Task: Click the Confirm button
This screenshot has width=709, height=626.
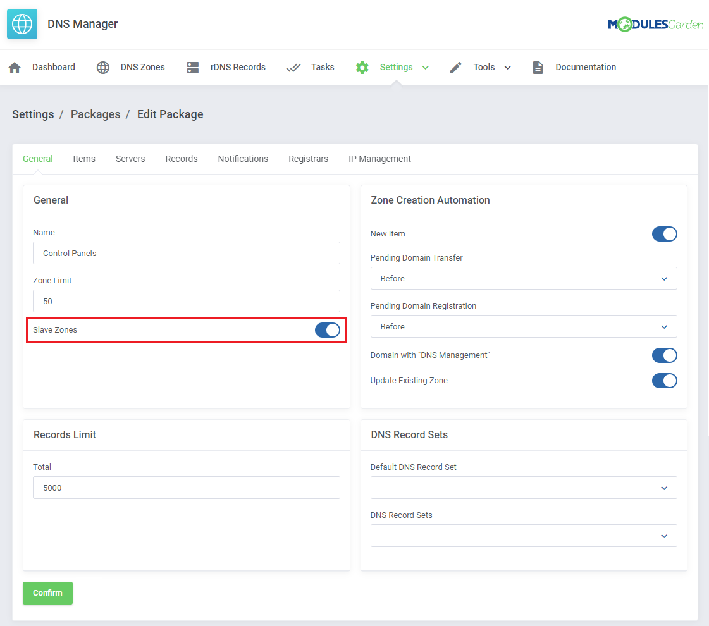Action: click(48, 593)
